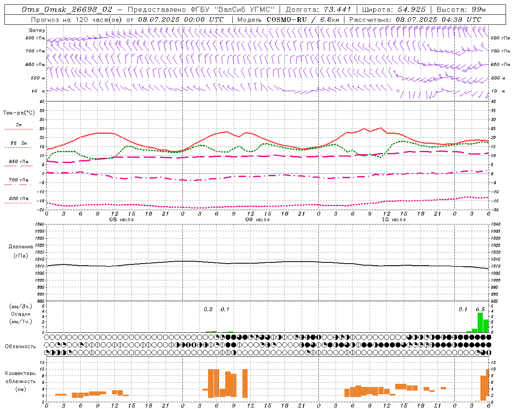Viewport: 512px width, 409px height.
Task: Click the Ветер panel label
Action: click(x=37, y=30)
